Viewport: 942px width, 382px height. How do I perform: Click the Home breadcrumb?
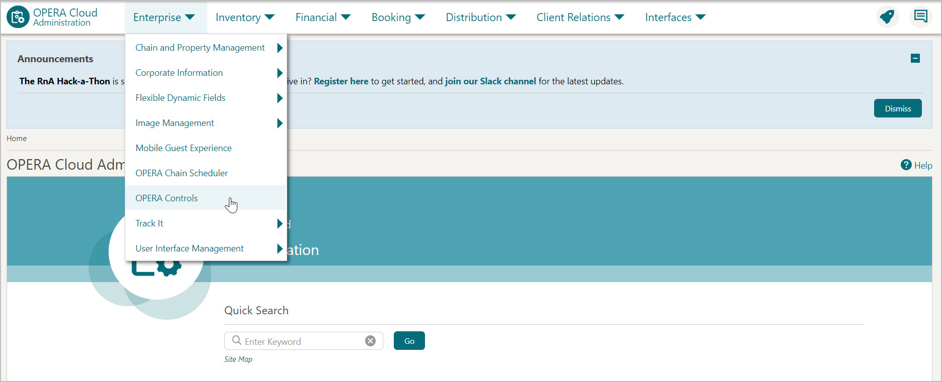click(17, 139)
